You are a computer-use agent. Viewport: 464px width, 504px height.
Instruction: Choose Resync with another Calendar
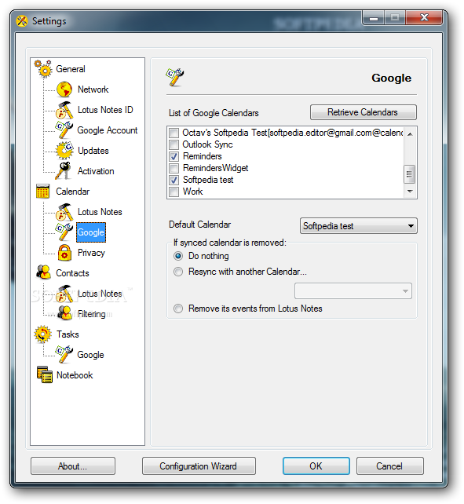[x=178, y=272]
